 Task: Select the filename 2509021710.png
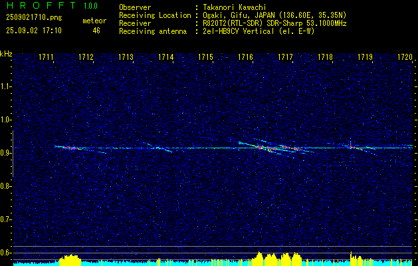click(34, 18)
